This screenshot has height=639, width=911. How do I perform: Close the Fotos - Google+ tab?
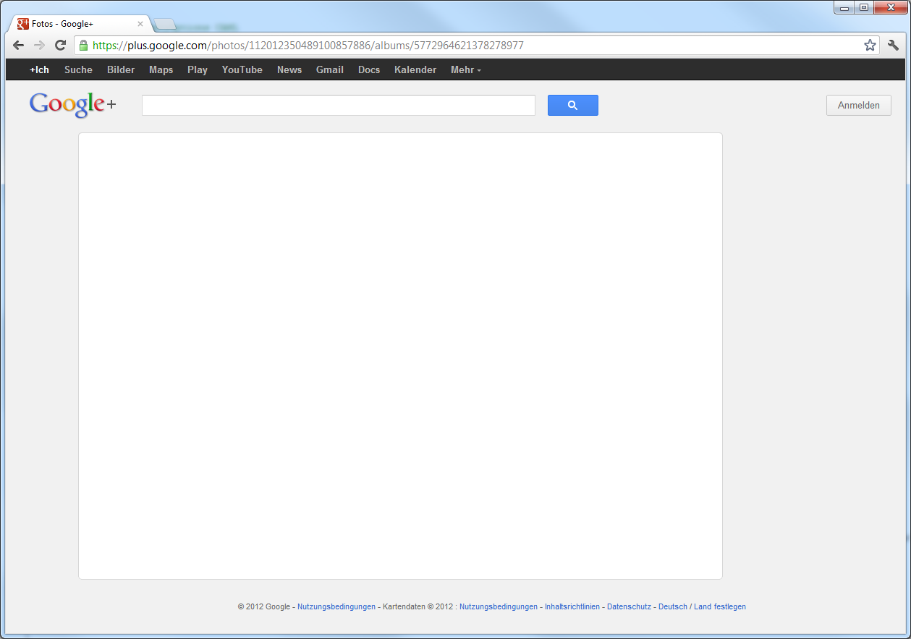140,24
